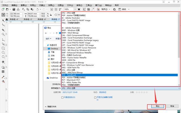Select the Ellipse tool
The width and height of the screenshot is (181, 113).
click(x=3, y=53)
